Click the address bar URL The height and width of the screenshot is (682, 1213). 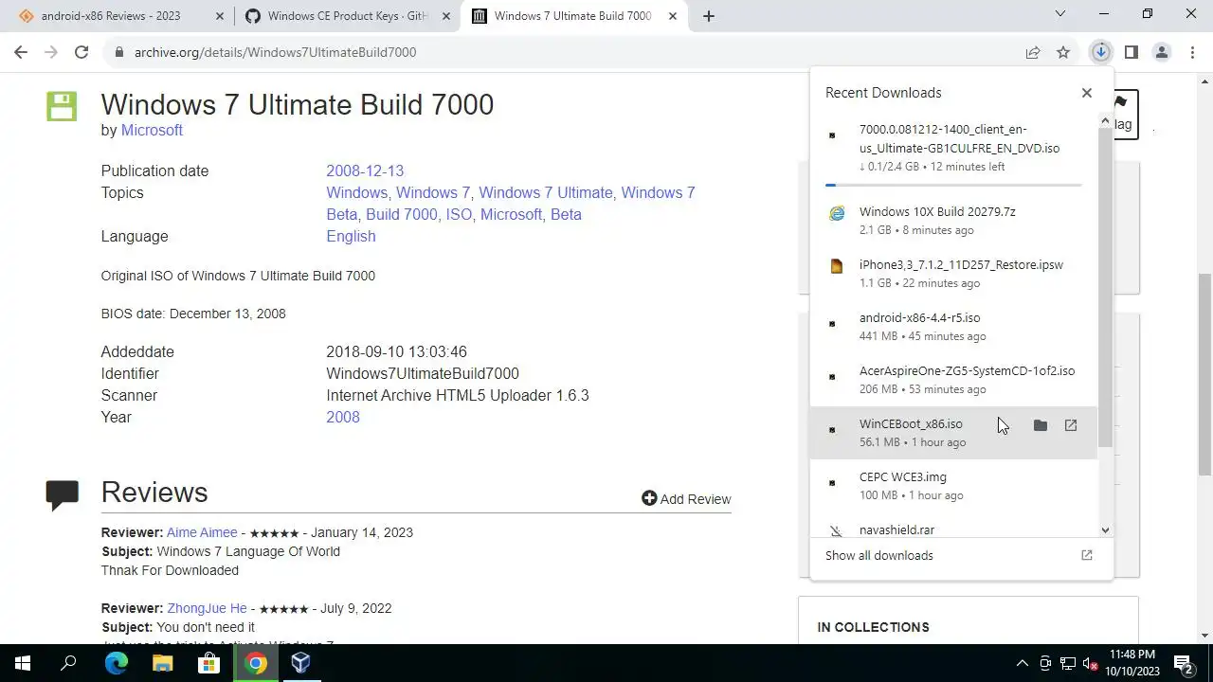coord(275,52)
